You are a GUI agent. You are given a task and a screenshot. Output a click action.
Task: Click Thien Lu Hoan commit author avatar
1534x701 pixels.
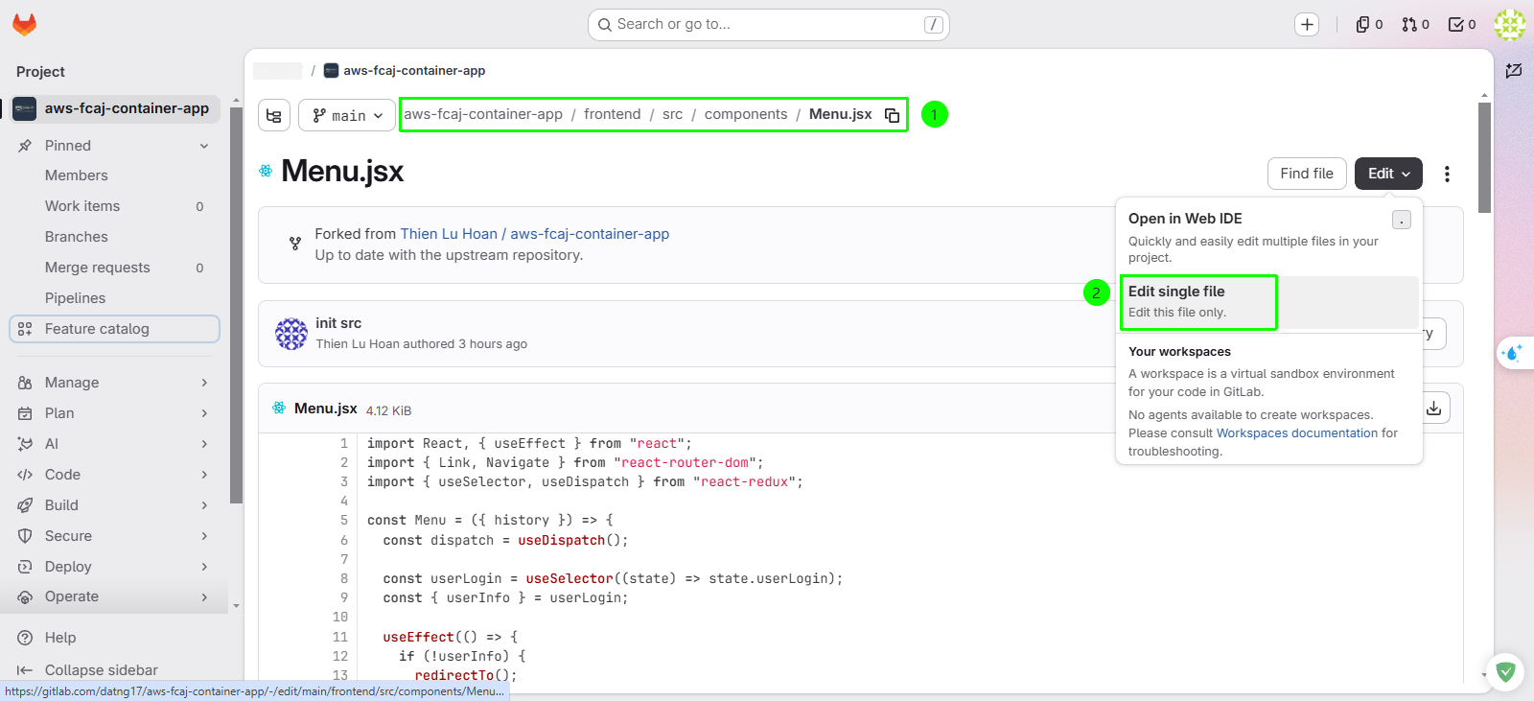tap(291, 334)
